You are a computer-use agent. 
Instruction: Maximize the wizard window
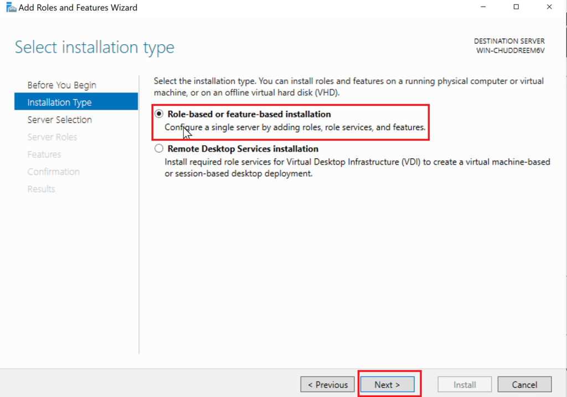(516, 7)
